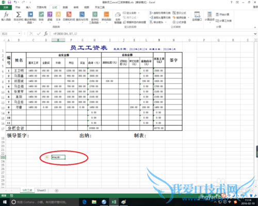Open the Logical functions library

(x=50, y=17)
